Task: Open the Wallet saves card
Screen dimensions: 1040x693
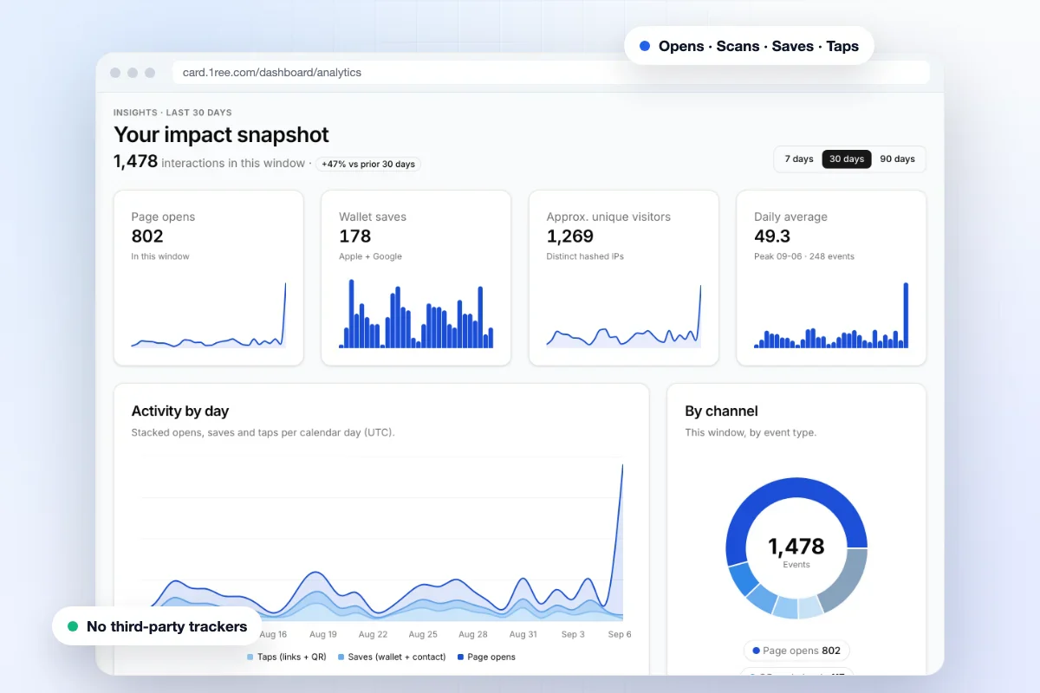Action: tap(416, 278)
